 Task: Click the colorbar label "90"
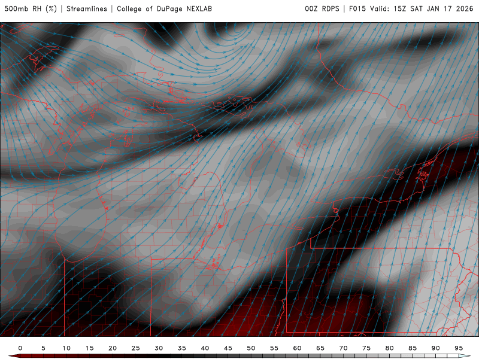tap(436, 348)
